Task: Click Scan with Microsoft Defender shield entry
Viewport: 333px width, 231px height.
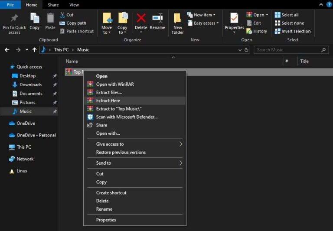Action: point(135,117)
